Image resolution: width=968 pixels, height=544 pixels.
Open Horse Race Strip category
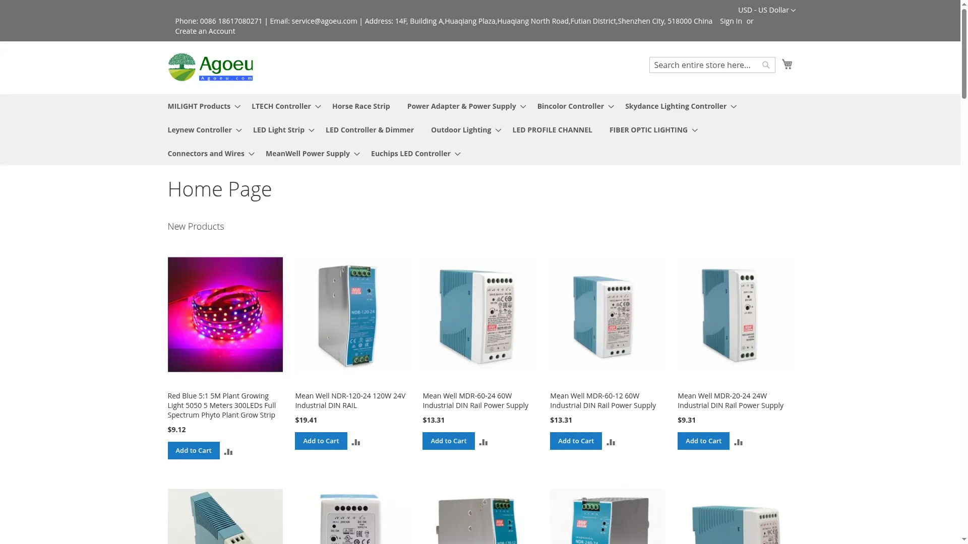point(361,106)
